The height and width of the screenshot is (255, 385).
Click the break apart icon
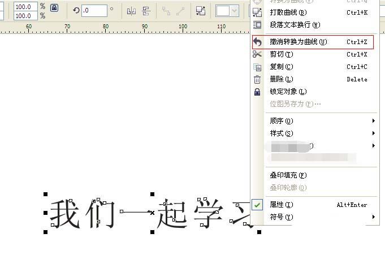point(257,12)
